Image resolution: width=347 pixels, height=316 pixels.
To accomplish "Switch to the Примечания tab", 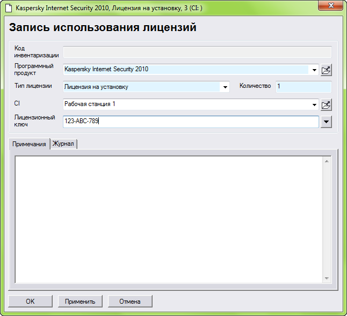I will click(29, 144).
